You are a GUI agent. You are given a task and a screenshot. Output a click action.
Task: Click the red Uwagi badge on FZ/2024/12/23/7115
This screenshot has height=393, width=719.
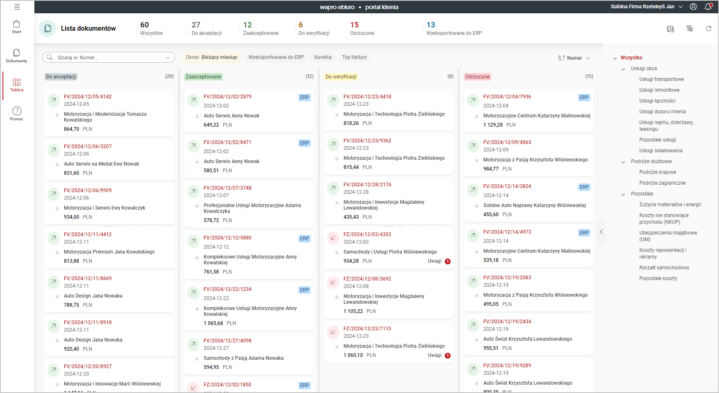448,356
